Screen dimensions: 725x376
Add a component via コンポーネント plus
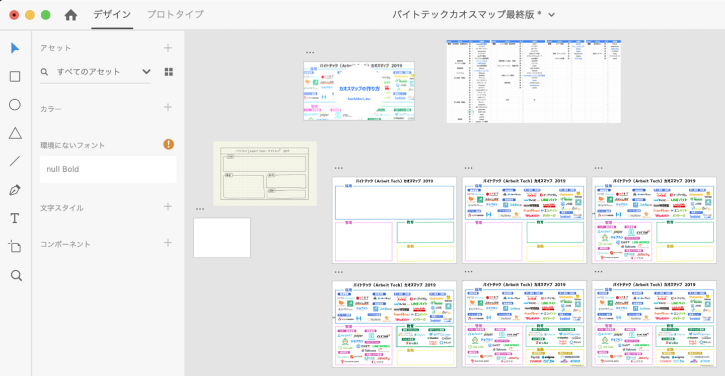click(x=168, y=243)
